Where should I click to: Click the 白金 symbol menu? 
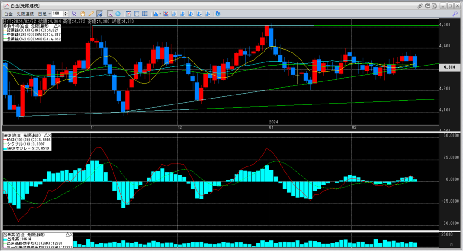(x=8, y=14)
